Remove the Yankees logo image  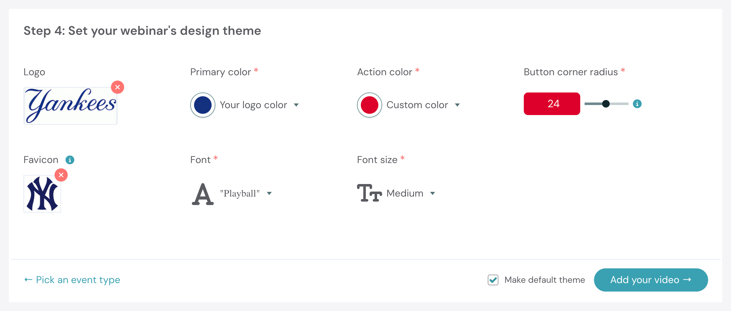point(118,87)
